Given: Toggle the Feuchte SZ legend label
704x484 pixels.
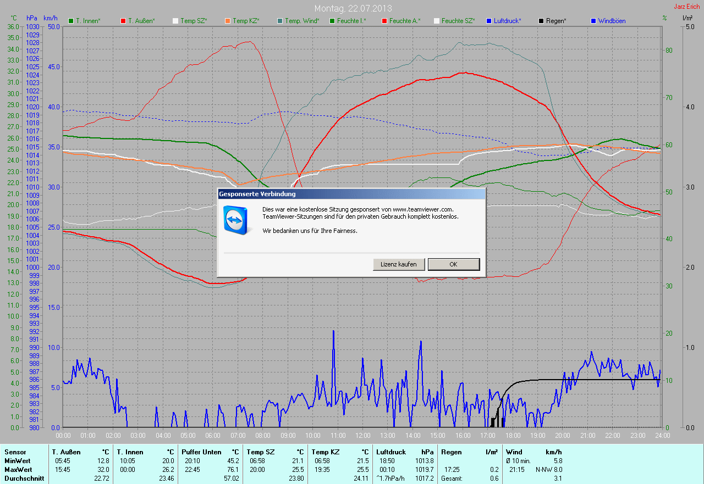Looking at the screenshot, I should [458, 21].
